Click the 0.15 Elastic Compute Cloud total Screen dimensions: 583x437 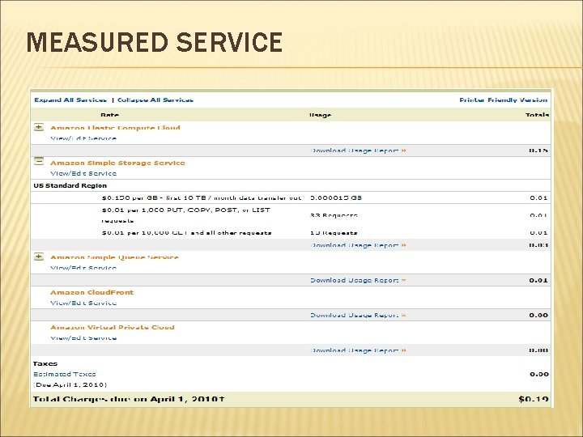[x=538, y=151]
